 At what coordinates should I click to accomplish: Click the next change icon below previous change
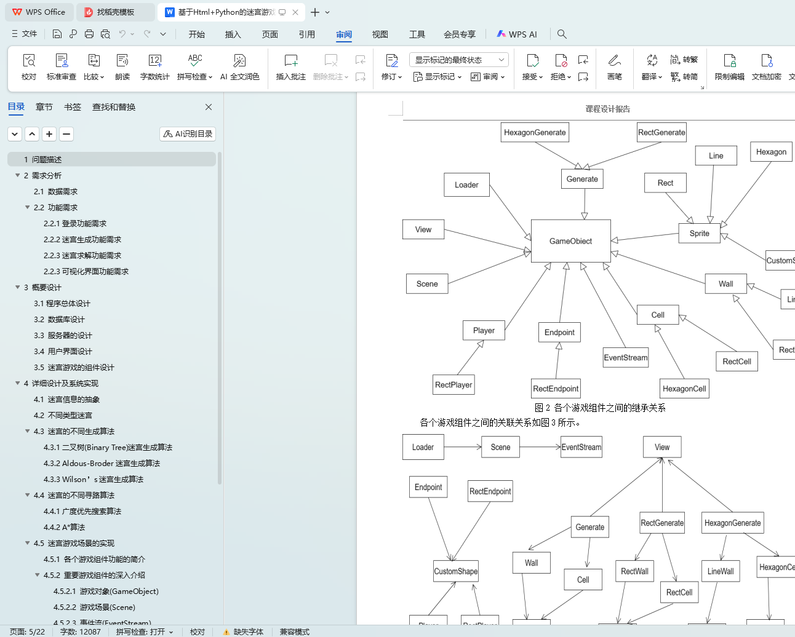pos(583,77)
